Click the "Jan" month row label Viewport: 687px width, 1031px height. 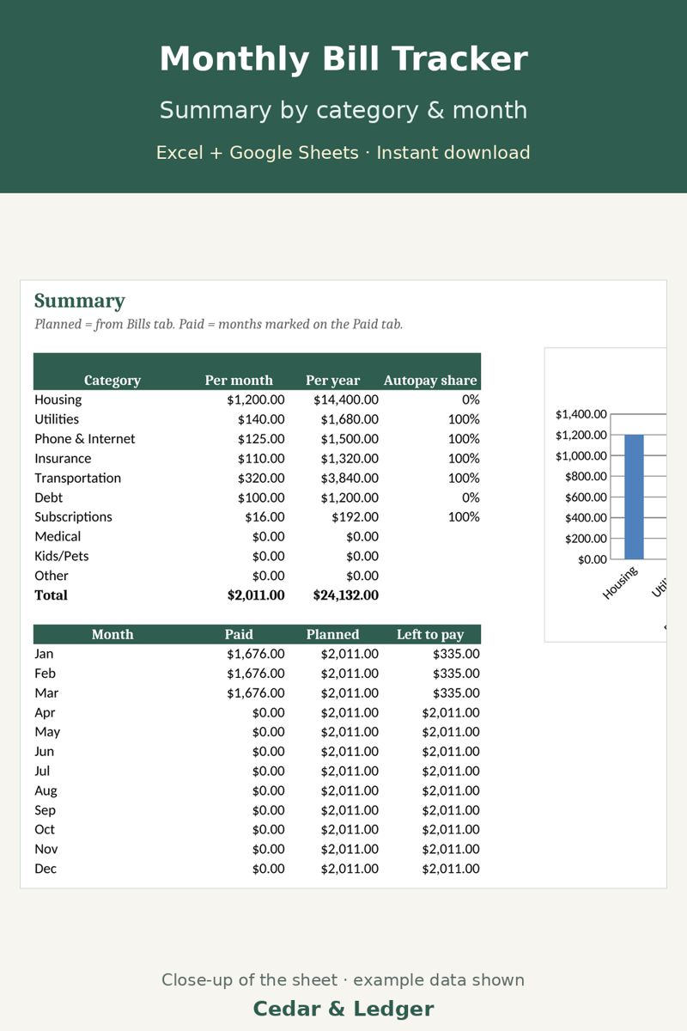(44, 654)
